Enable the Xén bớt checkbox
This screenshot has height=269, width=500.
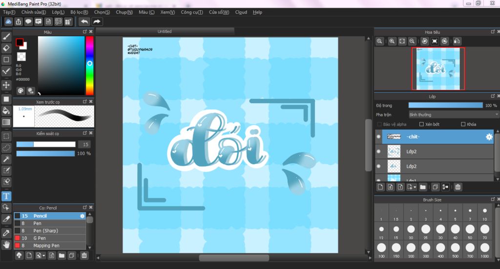click(421, 124)
